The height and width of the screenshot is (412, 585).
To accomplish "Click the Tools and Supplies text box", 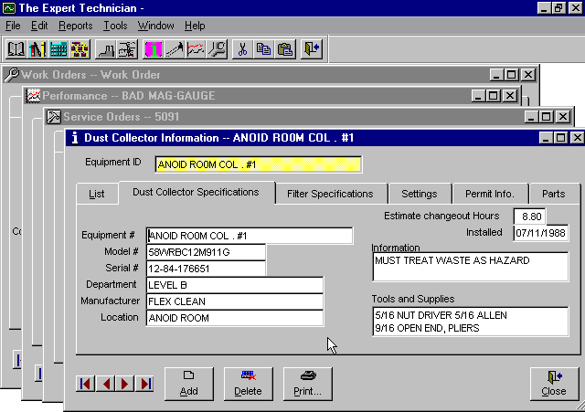I will tap(471, 322).
